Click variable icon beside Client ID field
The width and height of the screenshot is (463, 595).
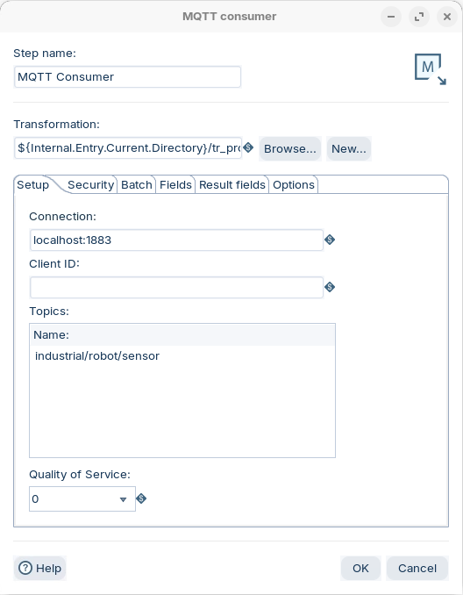point(330,287)
